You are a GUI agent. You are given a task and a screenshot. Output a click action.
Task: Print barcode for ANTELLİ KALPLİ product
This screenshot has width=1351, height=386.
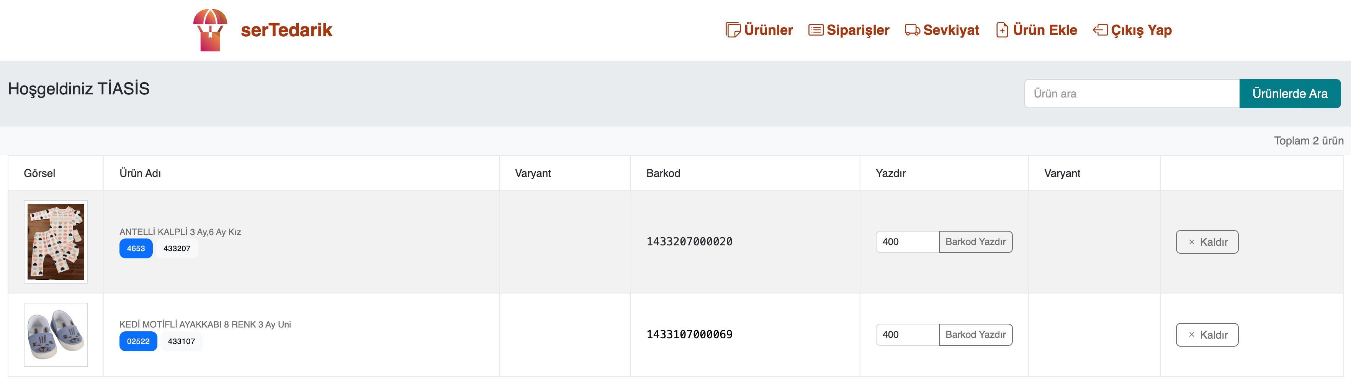pos(975,242)
